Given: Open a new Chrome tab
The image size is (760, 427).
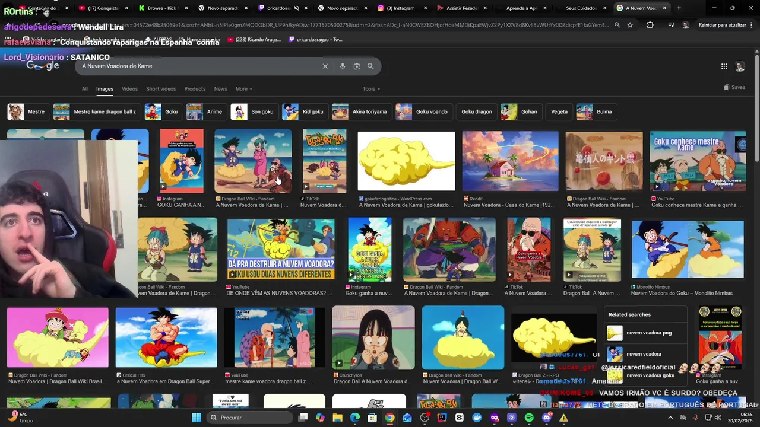Looking at the screenshot, I should point(679,8).
